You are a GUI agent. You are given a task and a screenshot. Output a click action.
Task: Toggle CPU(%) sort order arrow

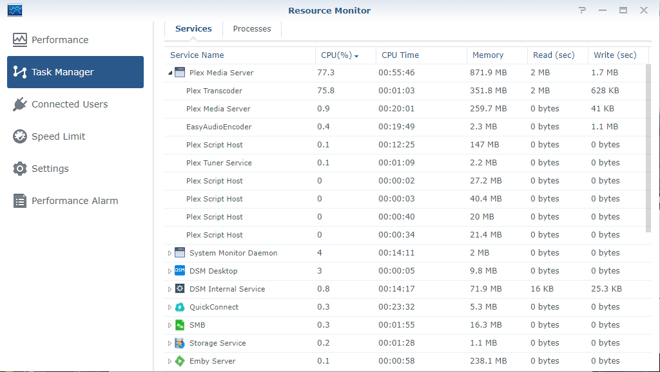[x=356, y=56]
